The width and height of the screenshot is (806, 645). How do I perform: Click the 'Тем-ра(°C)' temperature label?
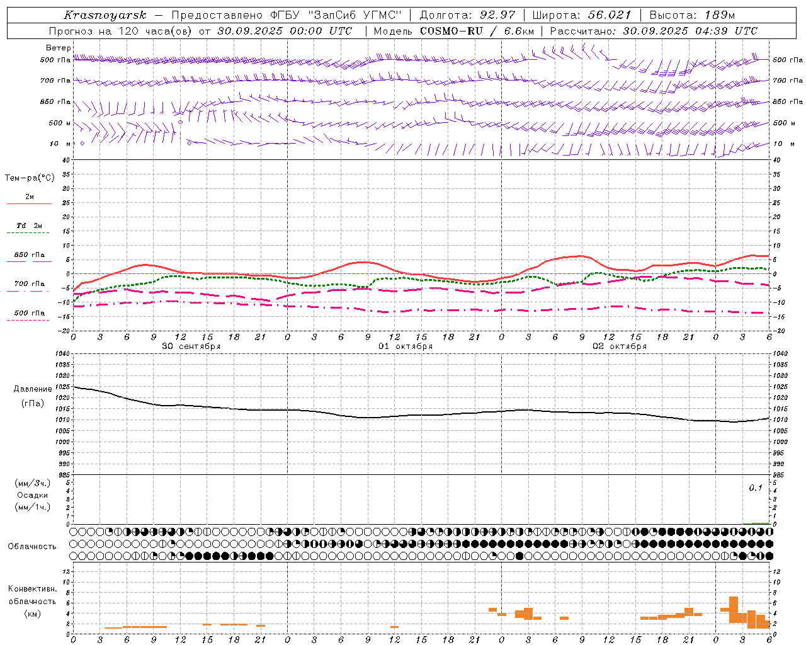(30, 178)
